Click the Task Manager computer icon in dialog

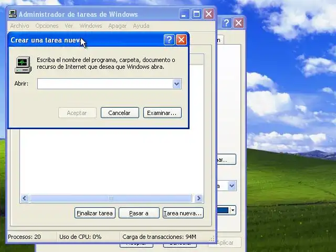click(x=23, y=65)
